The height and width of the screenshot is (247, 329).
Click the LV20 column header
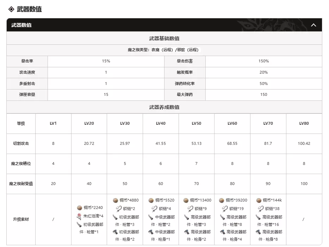coord(89,123)
